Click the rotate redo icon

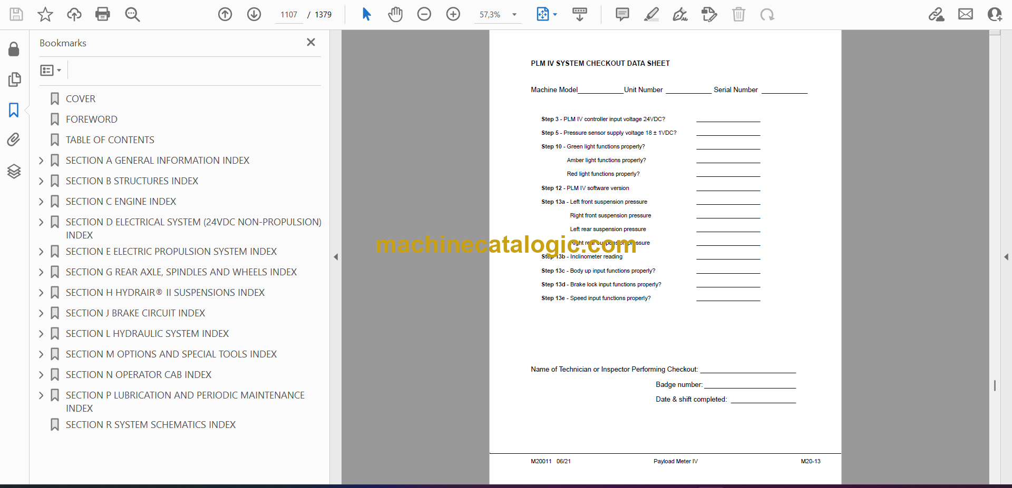(x=767, y=14)
